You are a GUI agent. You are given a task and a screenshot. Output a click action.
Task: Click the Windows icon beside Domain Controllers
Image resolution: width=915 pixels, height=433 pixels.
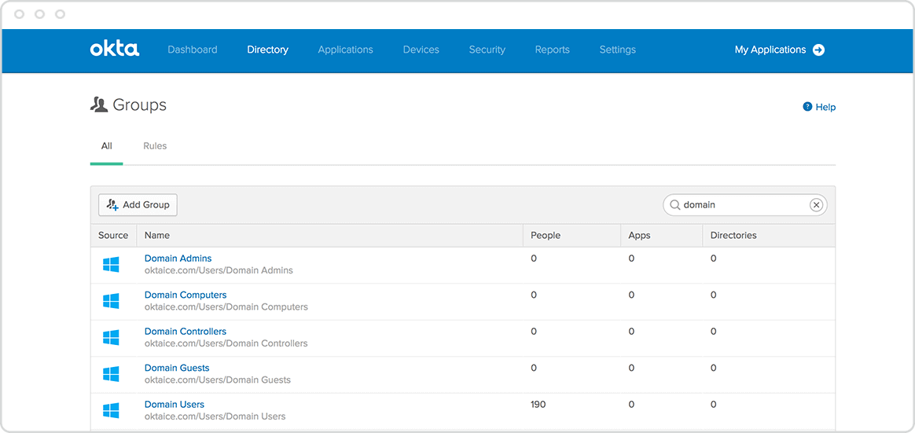[x=111, y=338]
